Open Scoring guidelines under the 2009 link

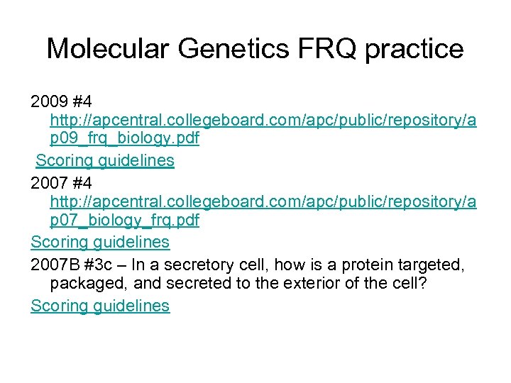pos(105,160)
